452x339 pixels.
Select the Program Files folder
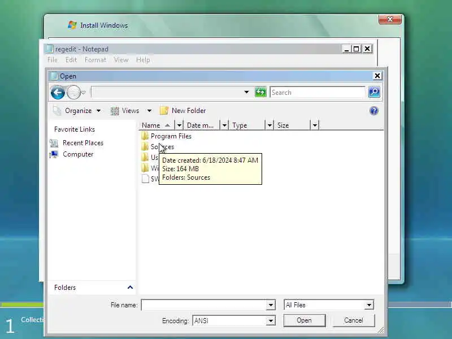coord(171,136)
